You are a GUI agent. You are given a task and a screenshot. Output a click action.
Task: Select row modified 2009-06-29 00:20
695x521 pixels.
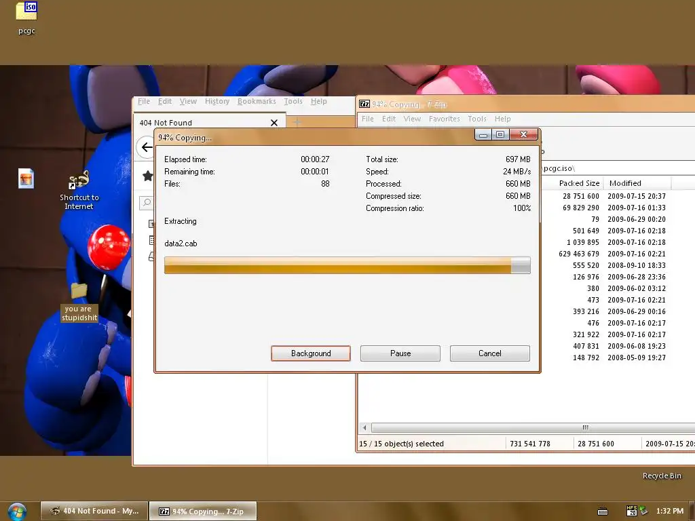[618, 219]
